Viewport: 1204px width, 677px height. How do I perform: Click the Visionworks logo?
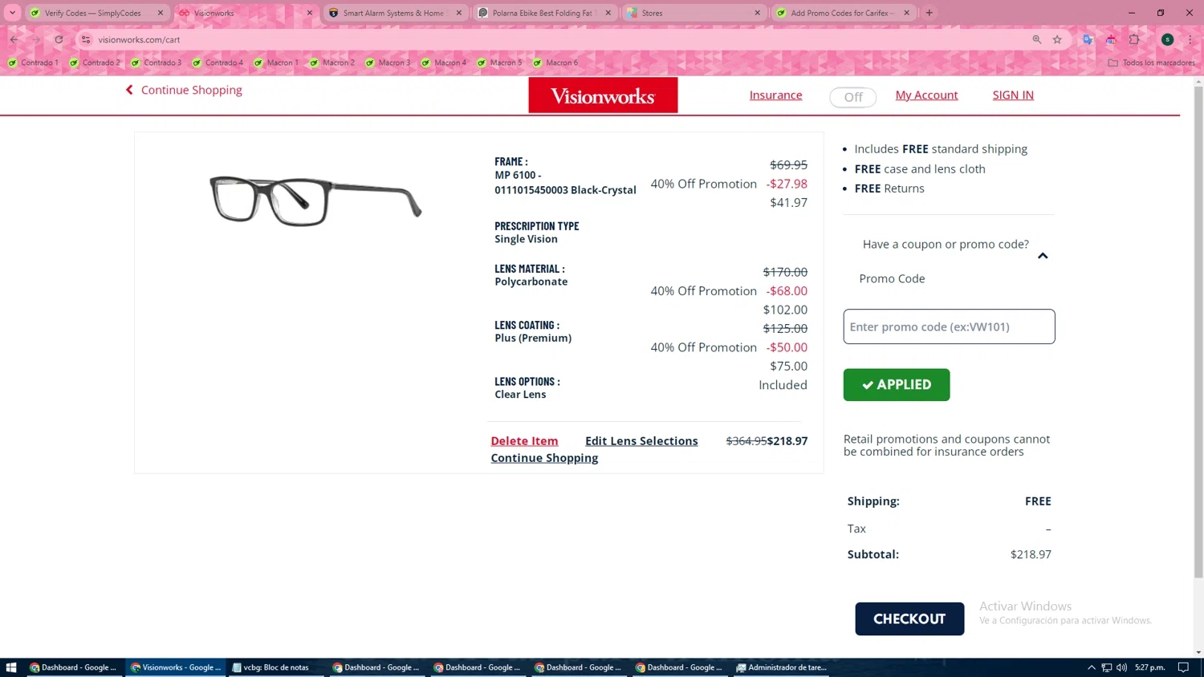tap(602, 95)
